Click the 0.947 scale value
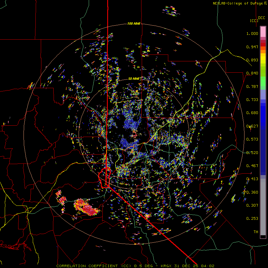Screen dimensions: 268x268 pyautogui.click(x=252, y=47)
